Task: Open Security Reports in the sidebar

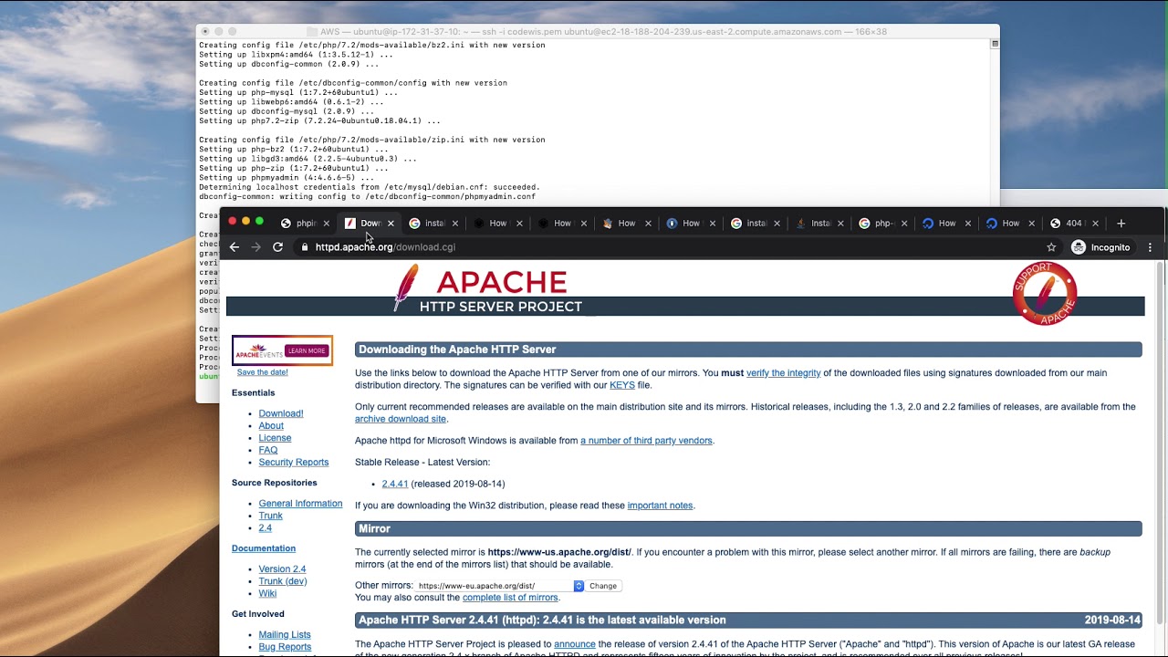Action: [293, 463]
